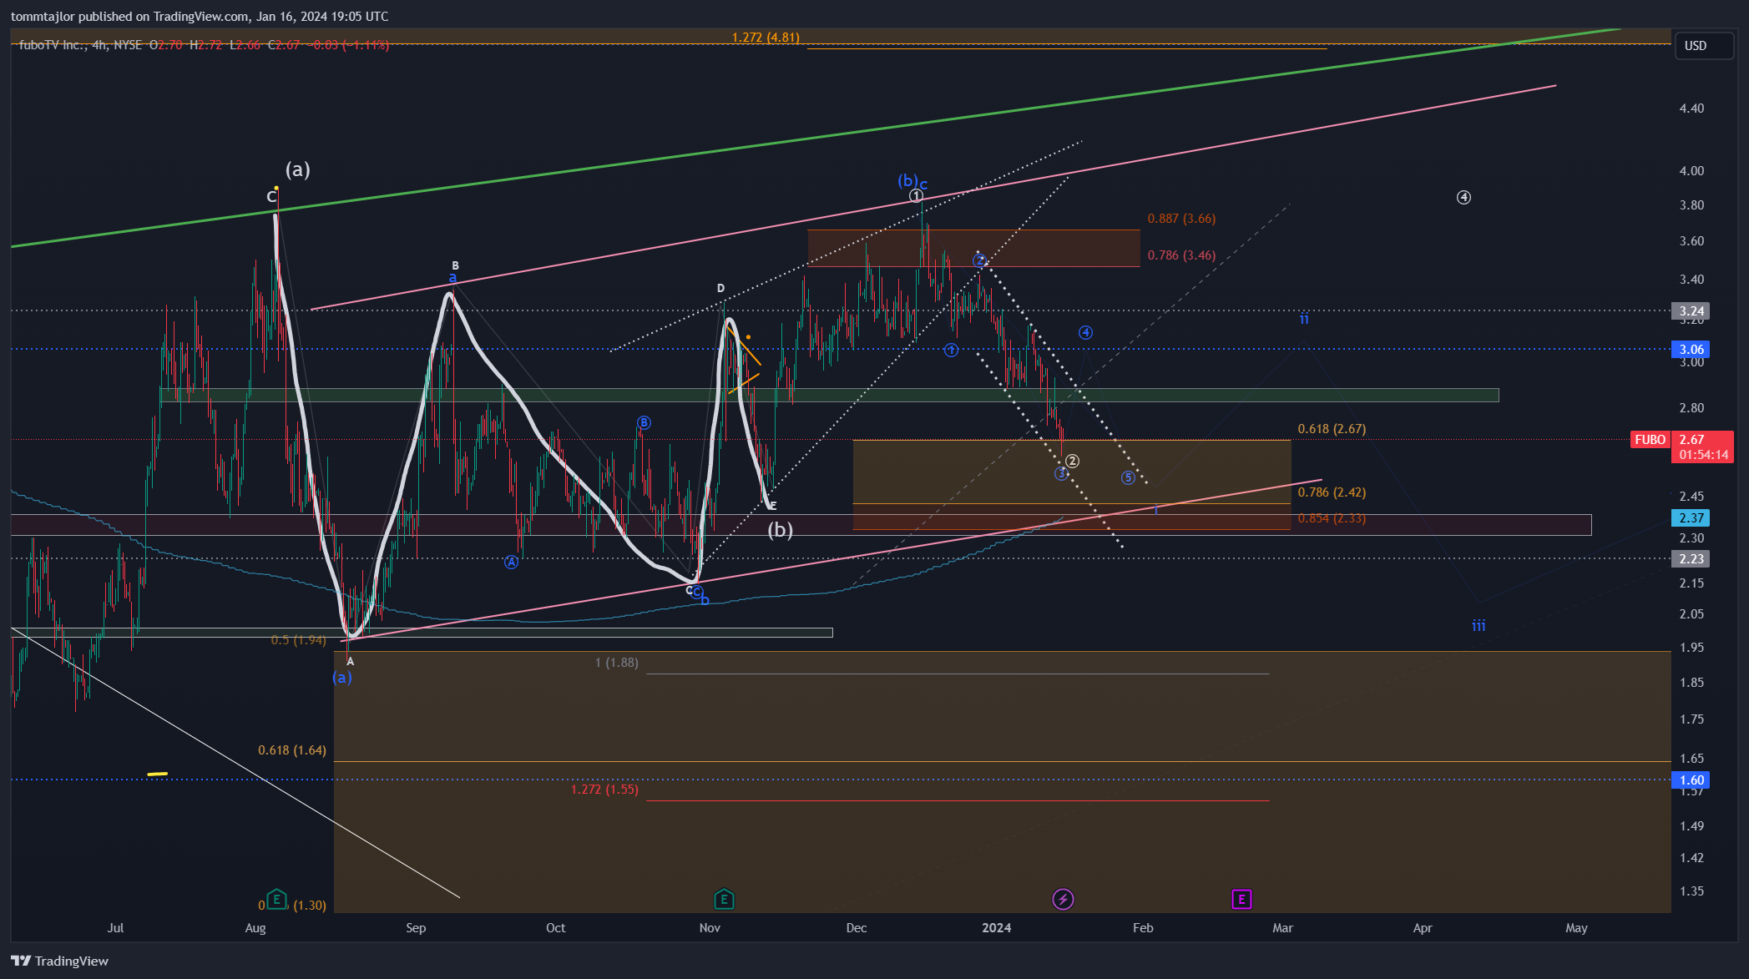Select the blue wave label ii

[x=1304, y=319]
